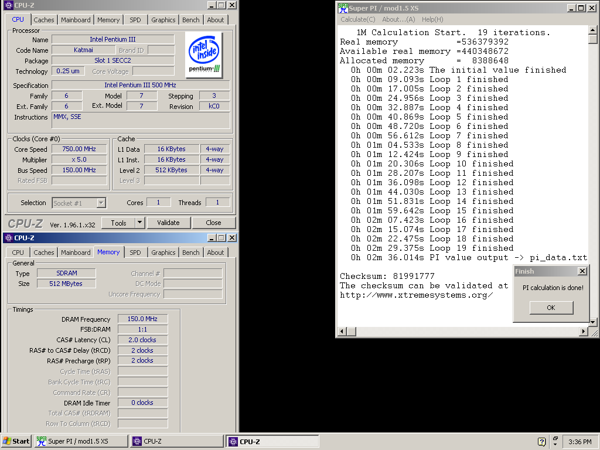
Task: Click Super PI horizontal scrollbar right arrow
Action: tap(583, 332)
